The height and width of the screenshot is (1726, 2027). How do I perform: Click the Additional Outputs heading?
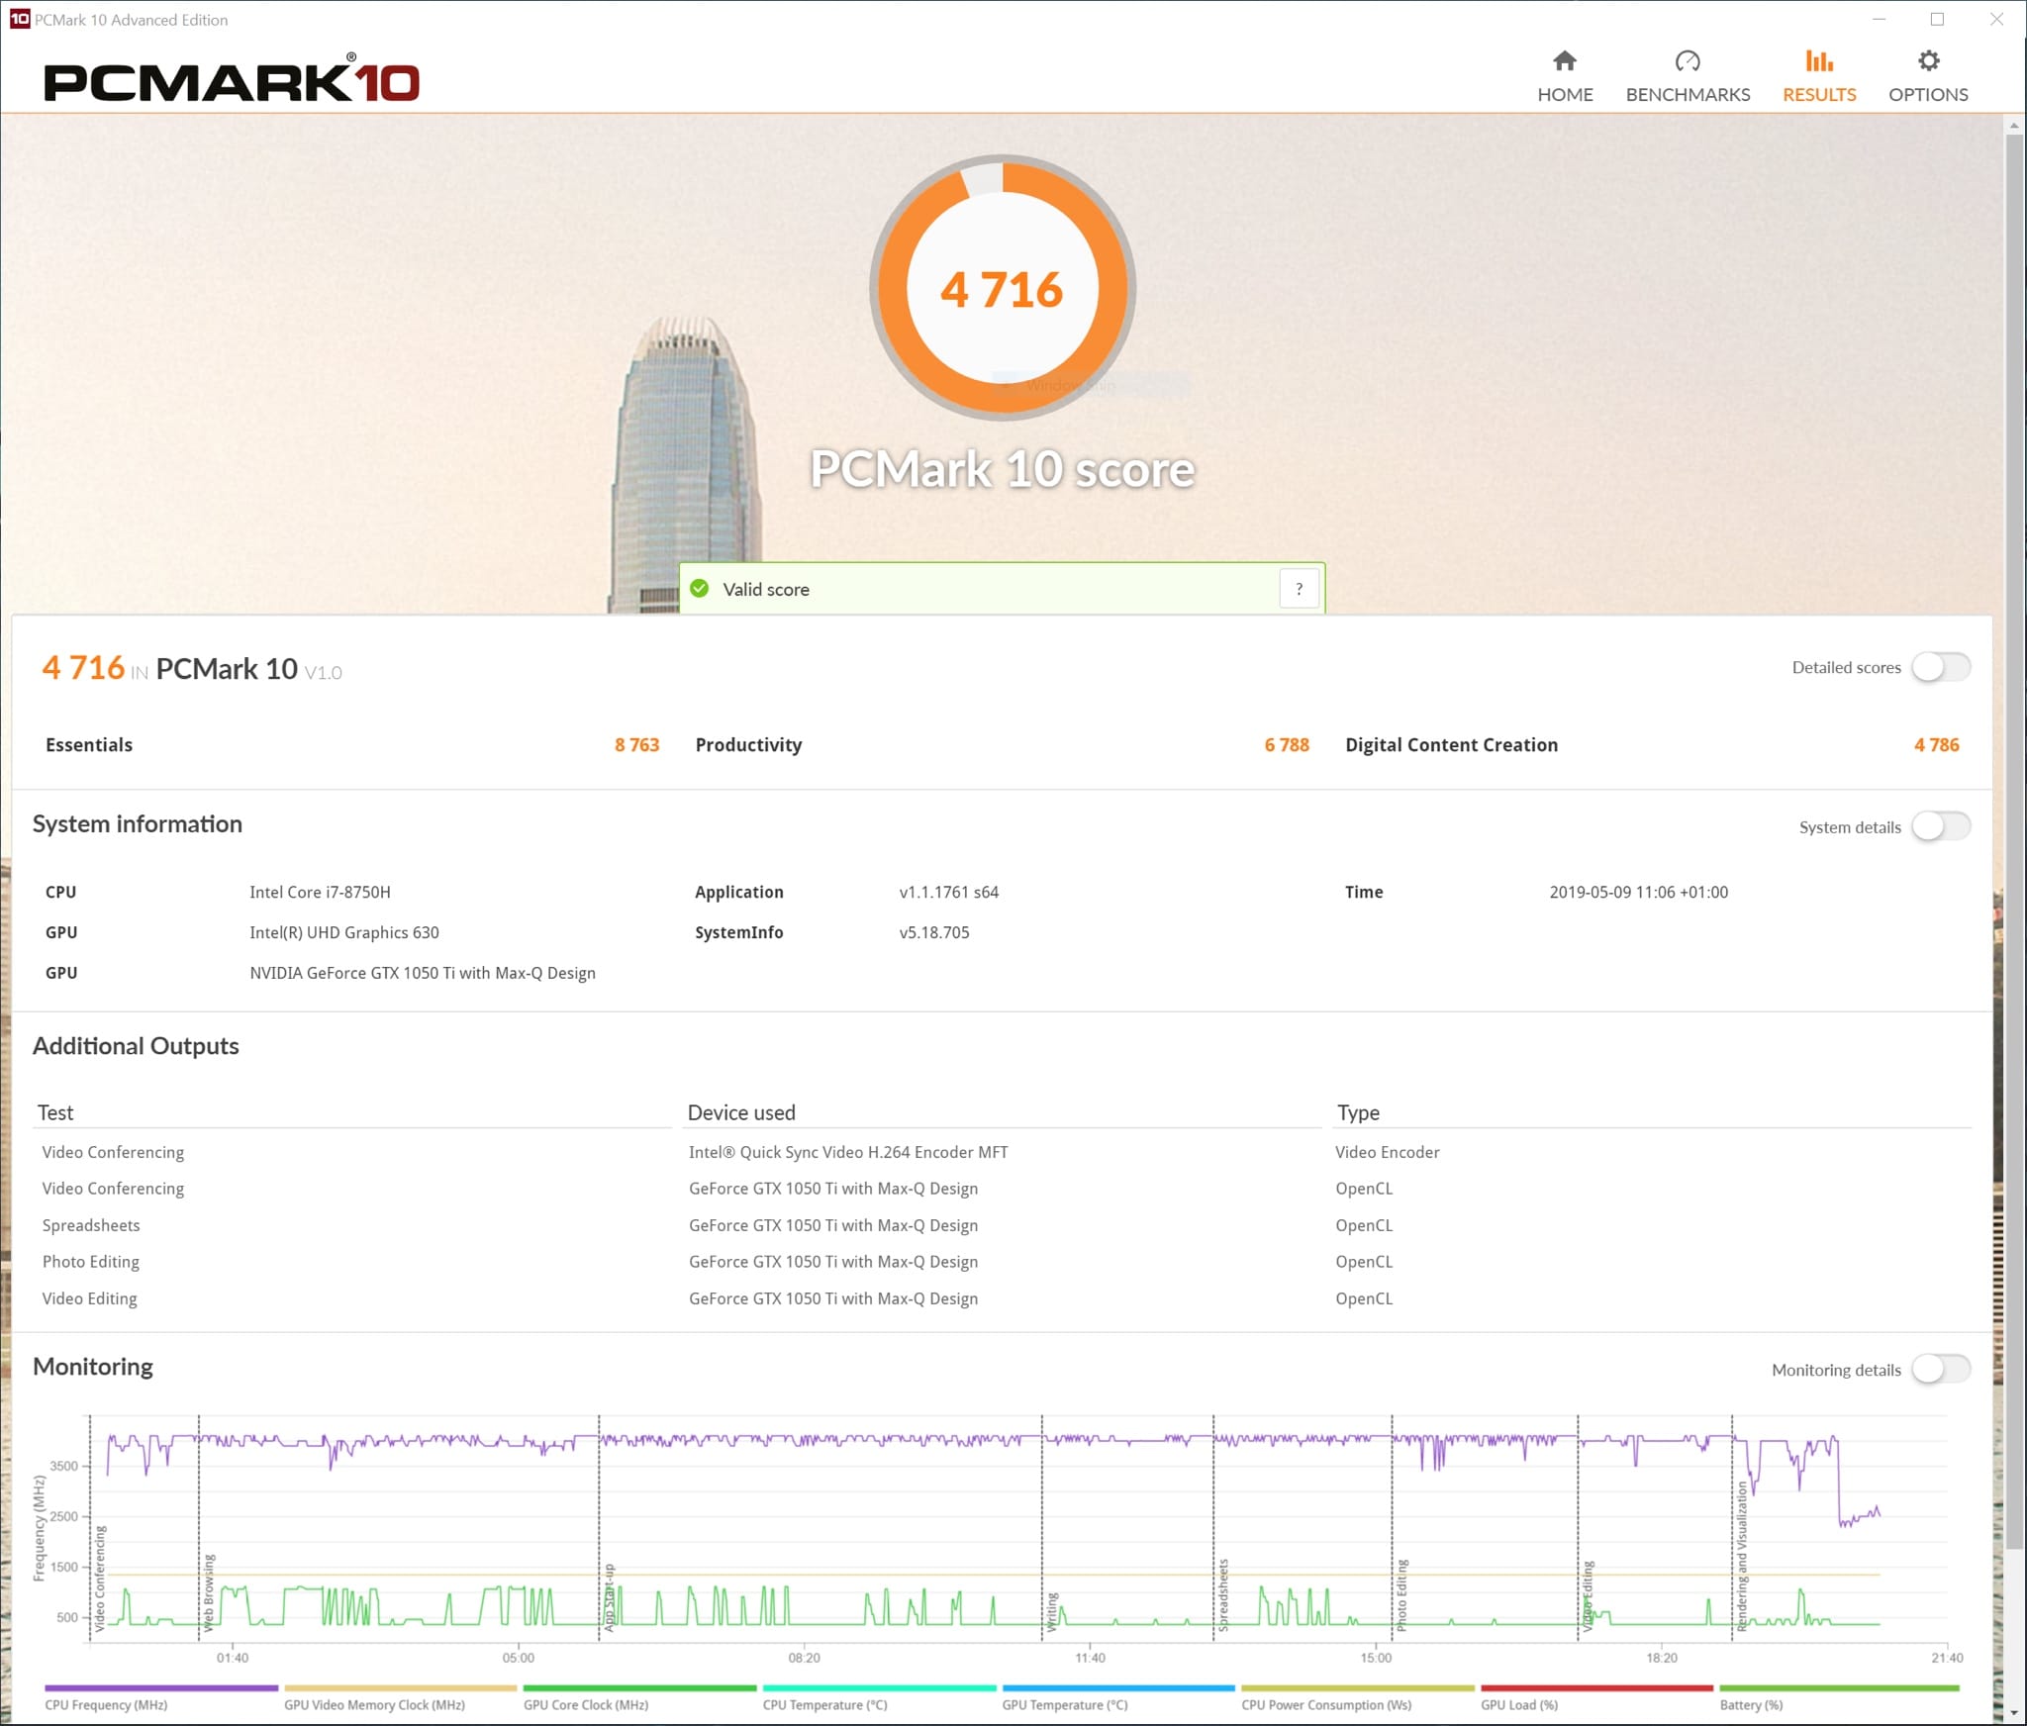(x=136, y=1046)
